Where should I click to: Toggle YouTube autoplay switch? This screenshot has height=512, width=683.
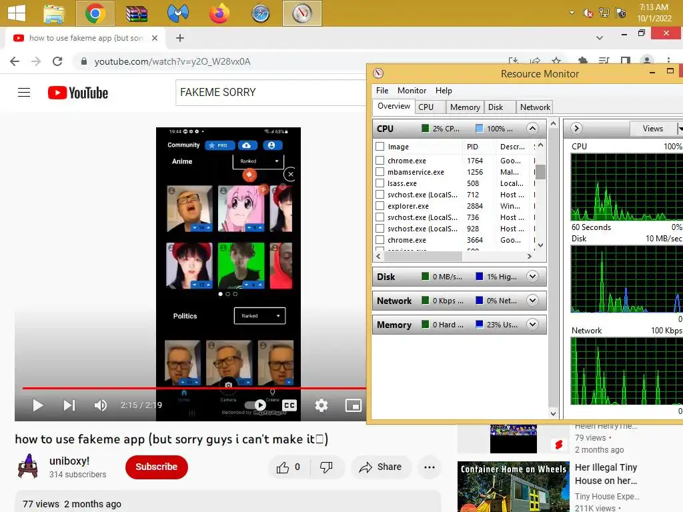pyautogui.click(x=255, y=405)
